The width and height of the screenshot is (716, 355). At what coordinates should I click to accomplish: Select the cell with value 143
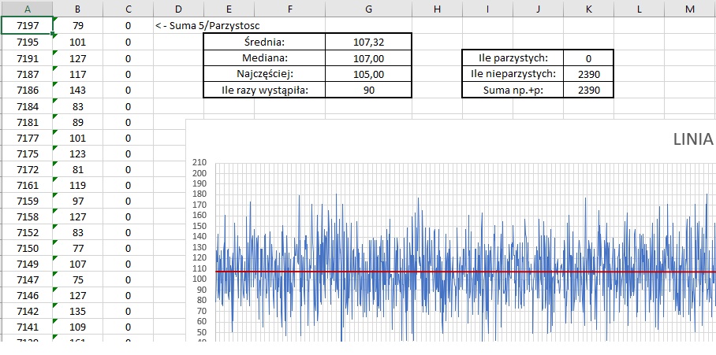[77, 90]
